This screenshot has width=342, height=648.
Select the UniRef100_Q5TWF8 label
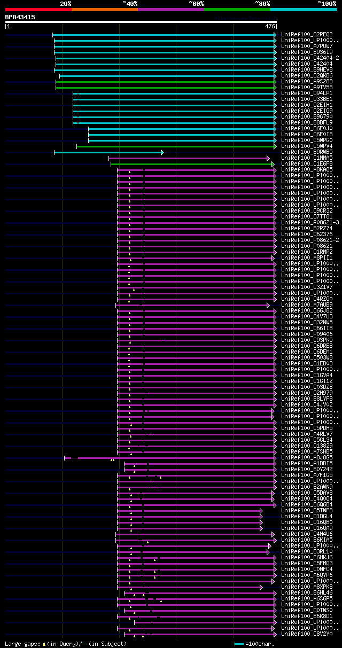[307, 510]
